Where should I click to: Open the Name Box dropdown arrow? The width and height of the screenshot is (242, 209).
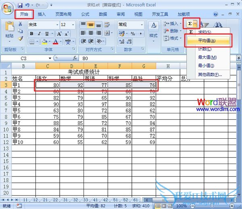pyautogui.click(x=50, y=58)
